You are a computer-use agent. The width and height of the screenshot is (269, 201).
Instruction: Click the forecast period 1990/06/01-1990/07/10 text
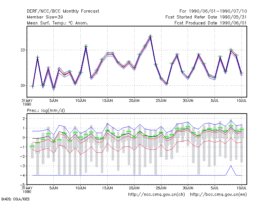[x=213, y=11]
